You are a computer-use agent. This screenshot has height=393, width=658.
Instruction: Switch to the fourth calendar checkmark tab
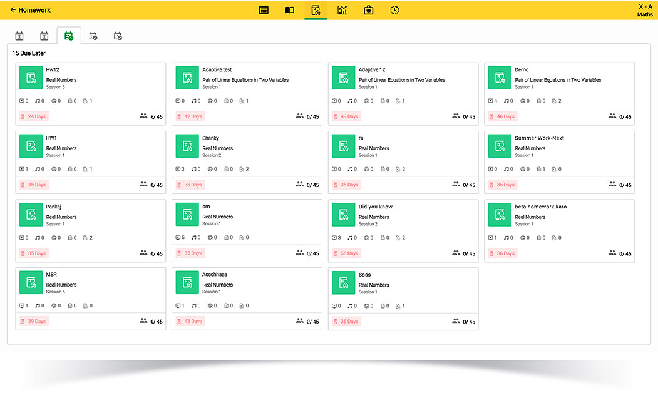click(x=93, y=36)
